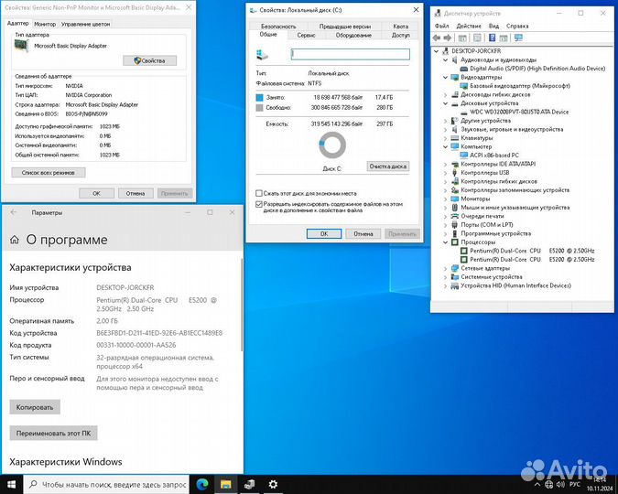The image size is (618, 494).
Task: Collapse the Процессоры node in device tree
Action: click(x=446, y=242)
